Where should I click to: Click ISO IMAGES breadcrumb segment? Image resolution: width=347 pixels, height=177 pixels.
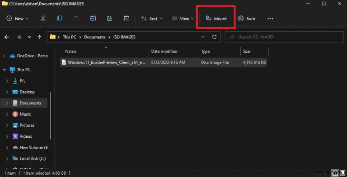coord(124,37)
